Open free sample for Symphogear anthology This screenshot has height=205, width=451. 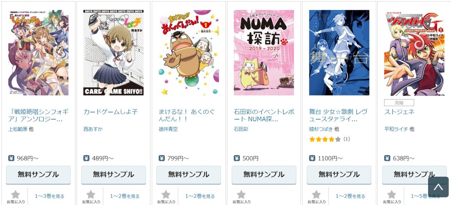[38, 175]
